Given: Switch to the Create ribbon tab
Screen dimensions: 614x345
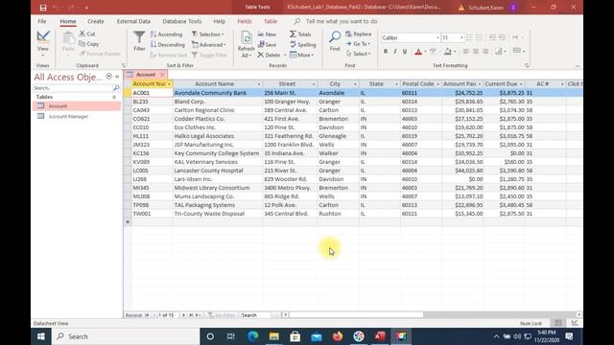Looking at the screenshot, I should [96, 21].
